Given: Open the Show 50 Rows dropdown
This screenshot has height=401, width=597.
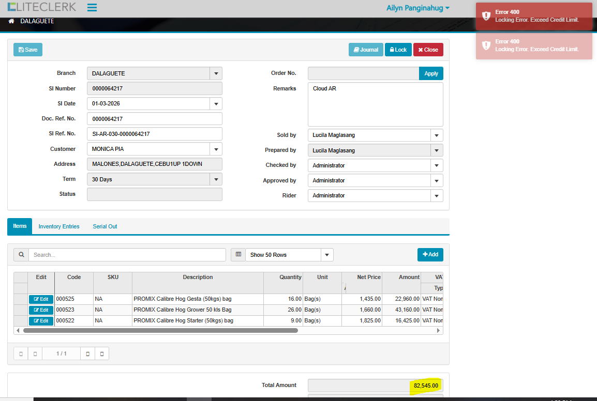Looking at the screenshot, I should point(327,255).
